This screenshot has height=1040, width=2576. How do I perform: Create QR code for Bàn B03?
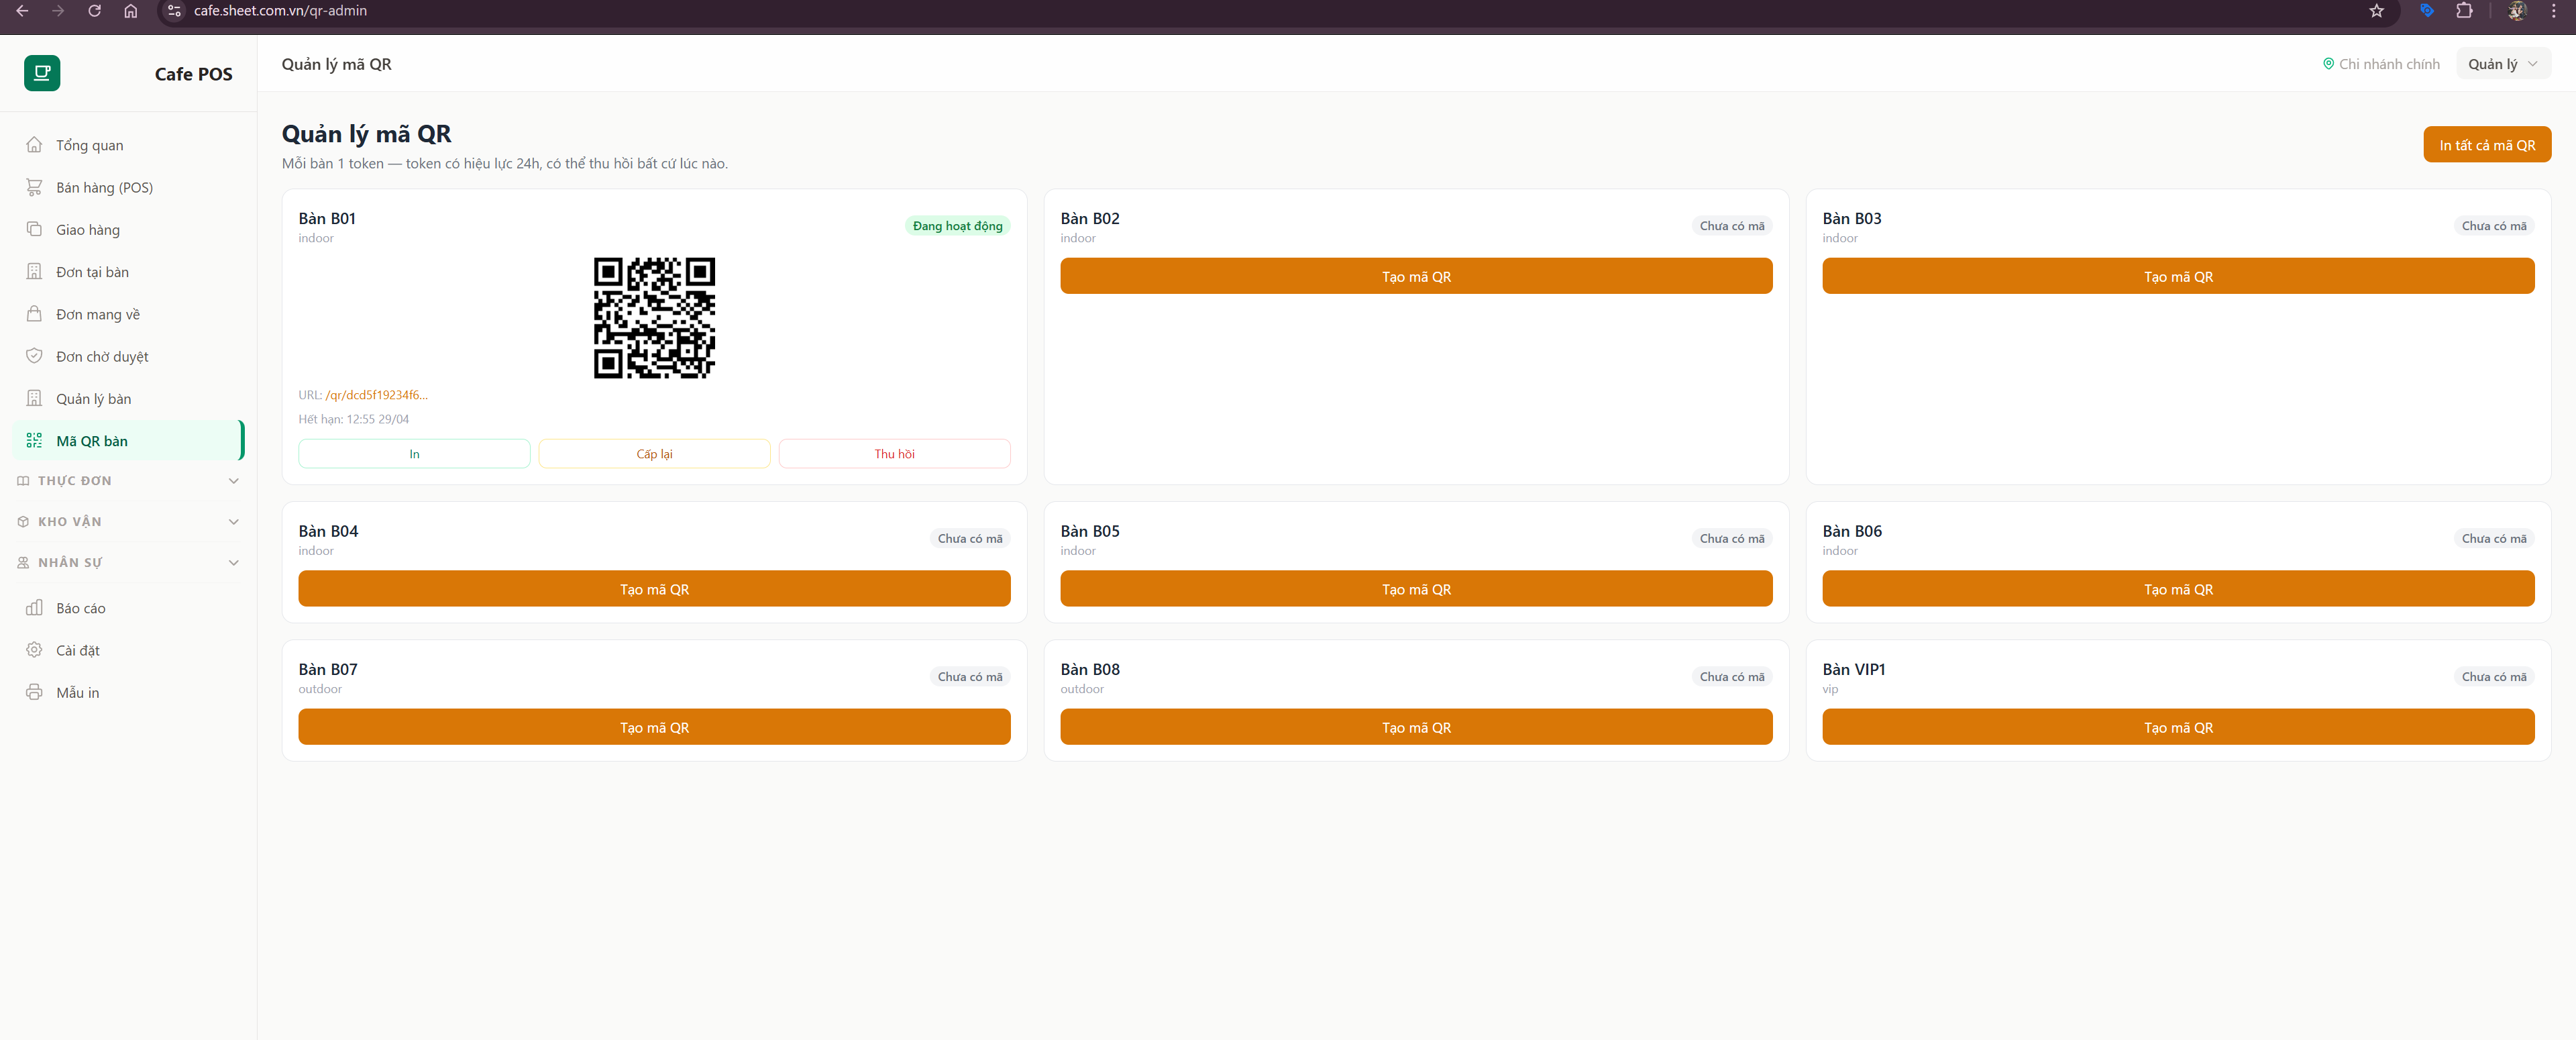point(2178,276)
